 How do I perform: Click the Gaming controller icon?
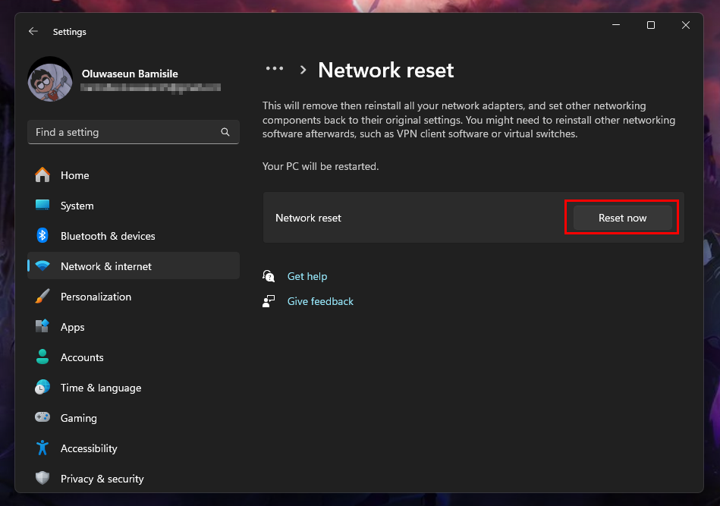42,418
